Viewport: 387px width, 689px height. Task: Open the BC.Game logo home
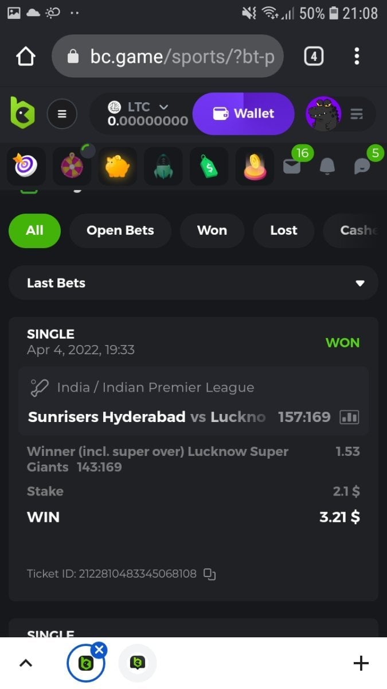coord(22,113)
